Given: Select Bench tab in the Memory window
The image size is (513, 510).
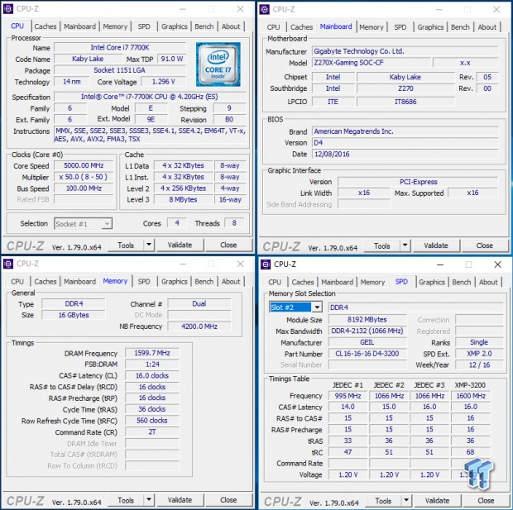Looking at the screenshot, I should [x=204, y=282].
